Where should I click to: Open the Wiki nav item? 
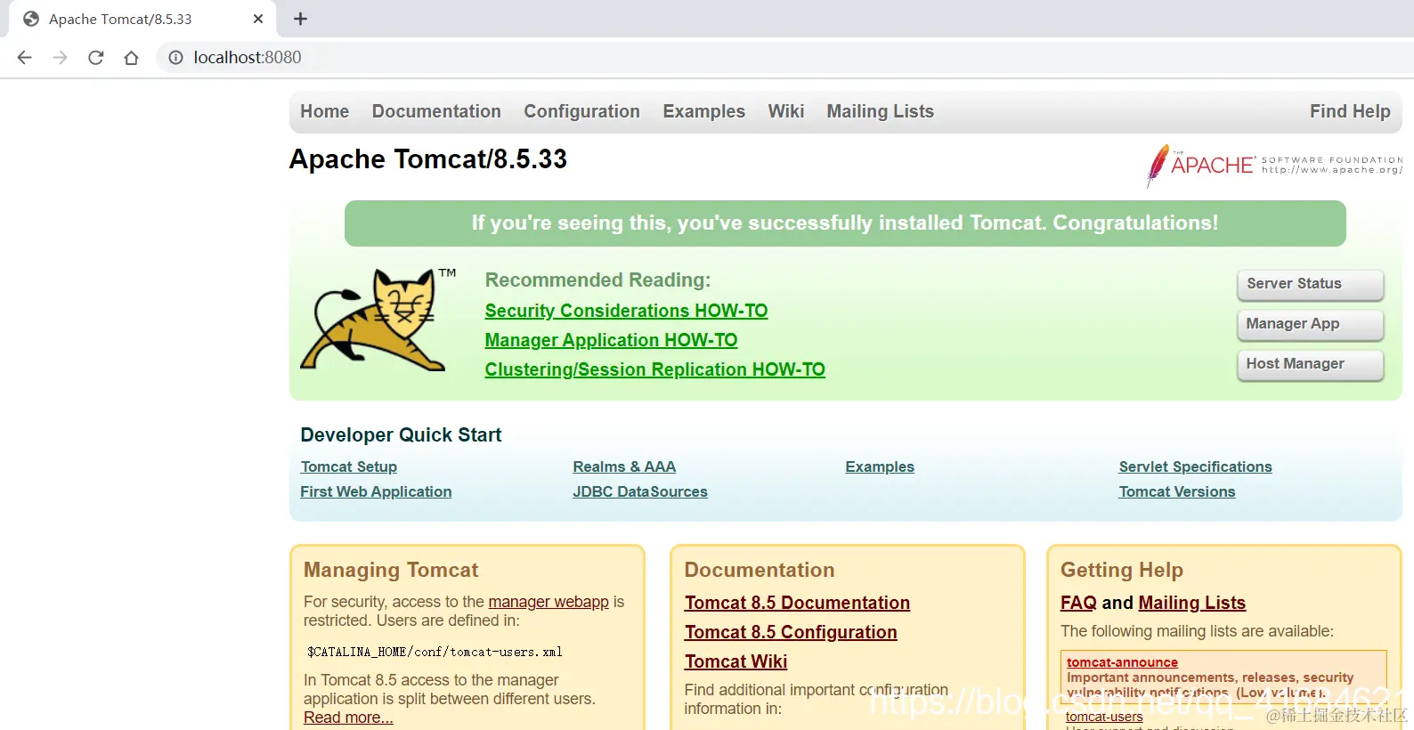coord(786,111)
